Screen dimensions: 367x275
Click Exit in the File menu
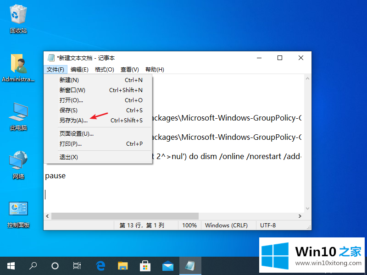69,157
